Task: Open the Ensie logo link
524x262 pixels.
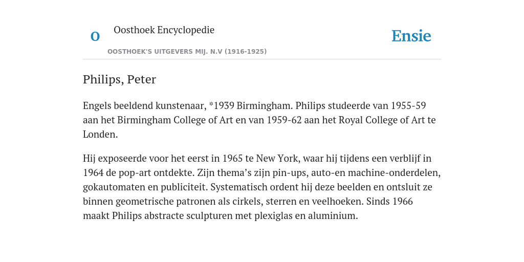Action: point(411,36)
